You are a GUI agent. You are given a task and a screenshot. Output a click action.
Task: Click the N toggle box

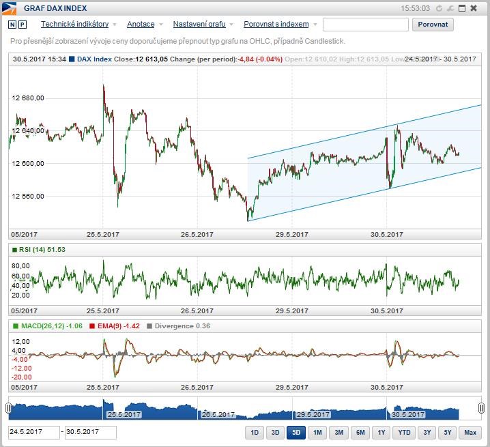click(x=12, y=25)
